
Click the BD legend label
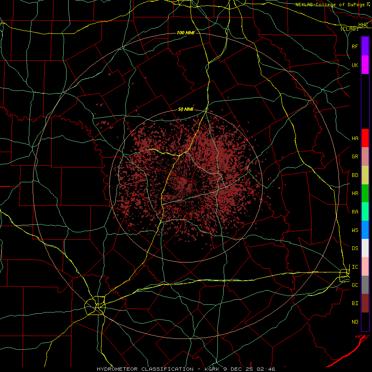click(355, 175)
